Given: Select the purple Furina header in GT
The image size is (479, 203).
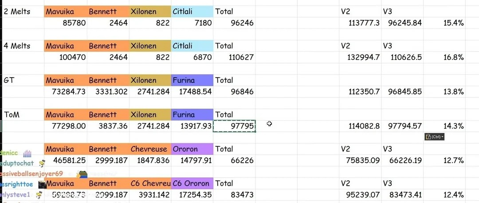Looking at the screenshot, I should (192, 80).
